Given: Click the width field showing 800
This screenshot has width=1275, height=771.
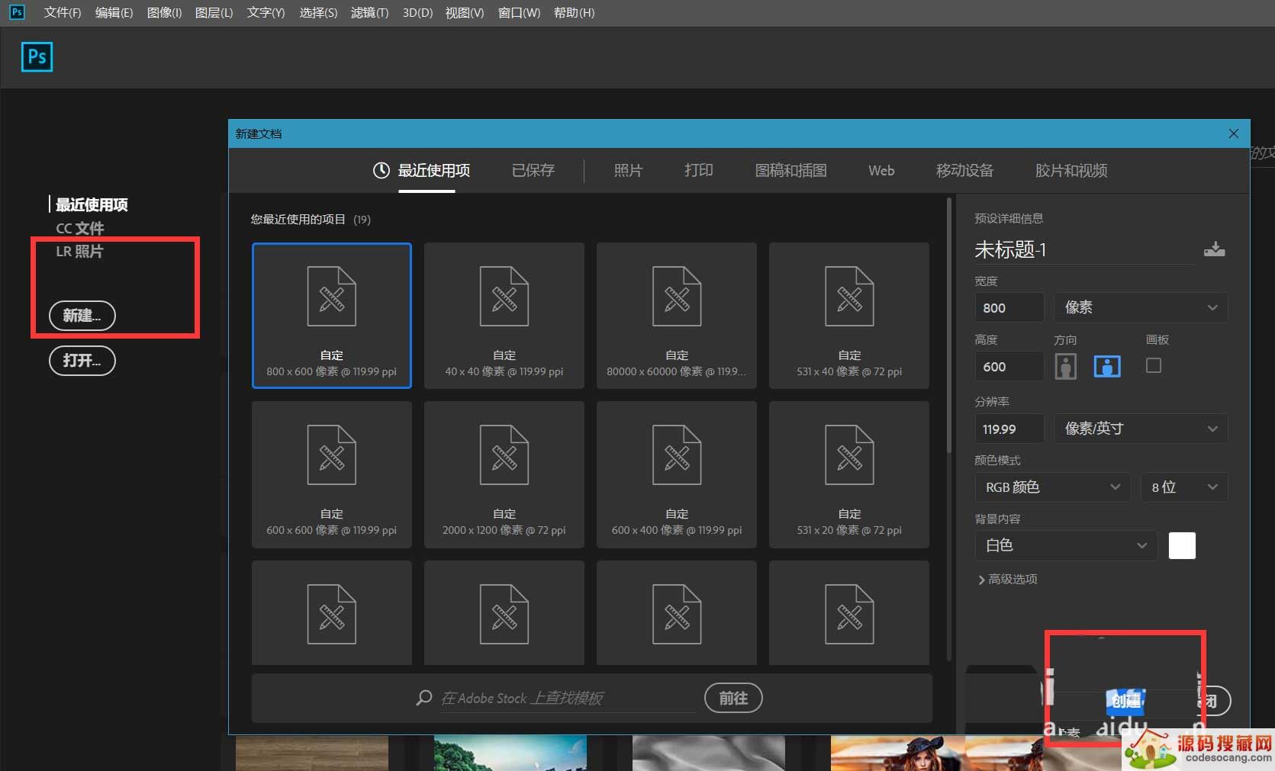Looking at the screenshot, I should pos(1009,307).
